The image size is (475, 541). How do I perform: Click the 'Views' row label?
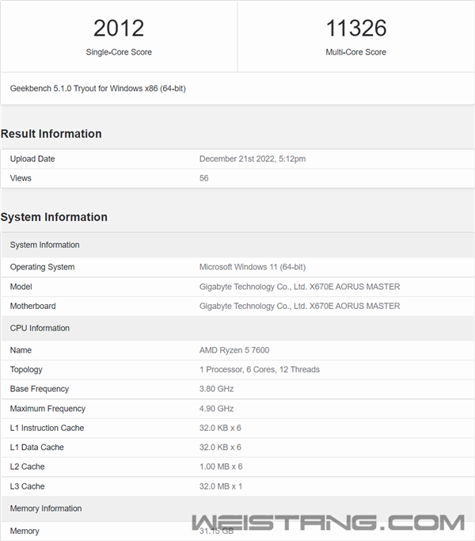tap(21, 178)
